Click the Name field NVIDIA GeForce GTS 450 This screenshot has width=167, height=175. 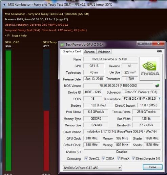[110, 59]
